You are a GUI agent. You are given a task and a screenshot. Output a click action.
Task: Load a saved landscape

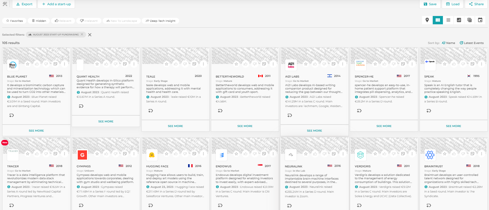pyautogui.click(x=453, y=4)
